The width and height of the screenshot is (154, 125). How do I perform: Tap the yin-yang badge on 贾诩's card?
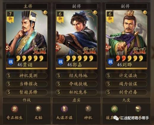pyautogui.click(x=45, y=12)
